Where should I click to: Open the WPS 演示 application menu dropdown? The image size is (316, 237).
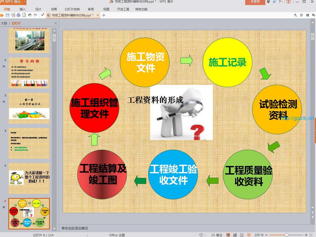25,2
